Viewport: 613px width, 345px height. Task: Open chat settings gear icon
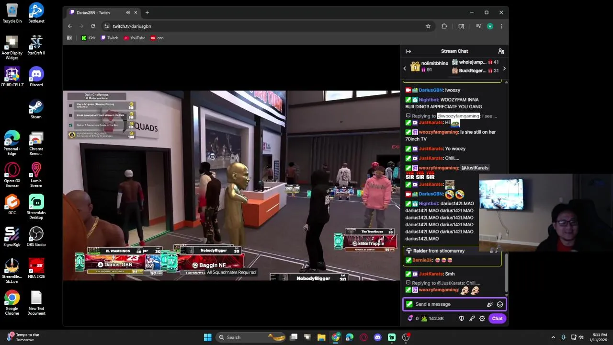tap(482, 318)
